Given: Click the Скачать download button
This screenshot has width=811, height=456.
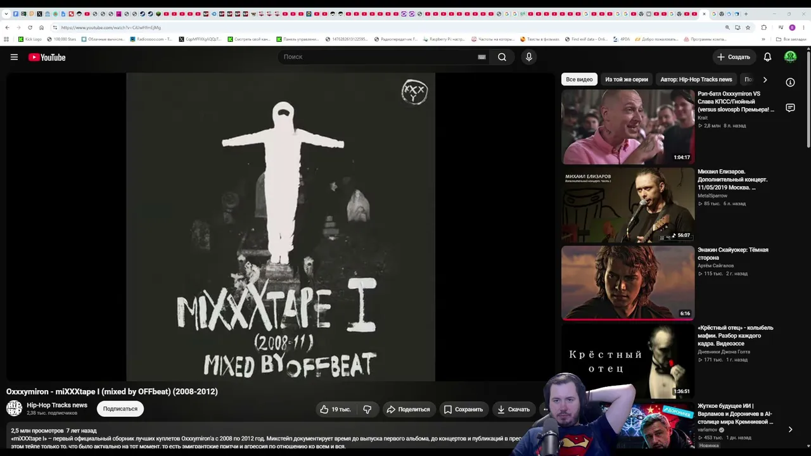Looking at the screenshot, I should click(514, 409).
